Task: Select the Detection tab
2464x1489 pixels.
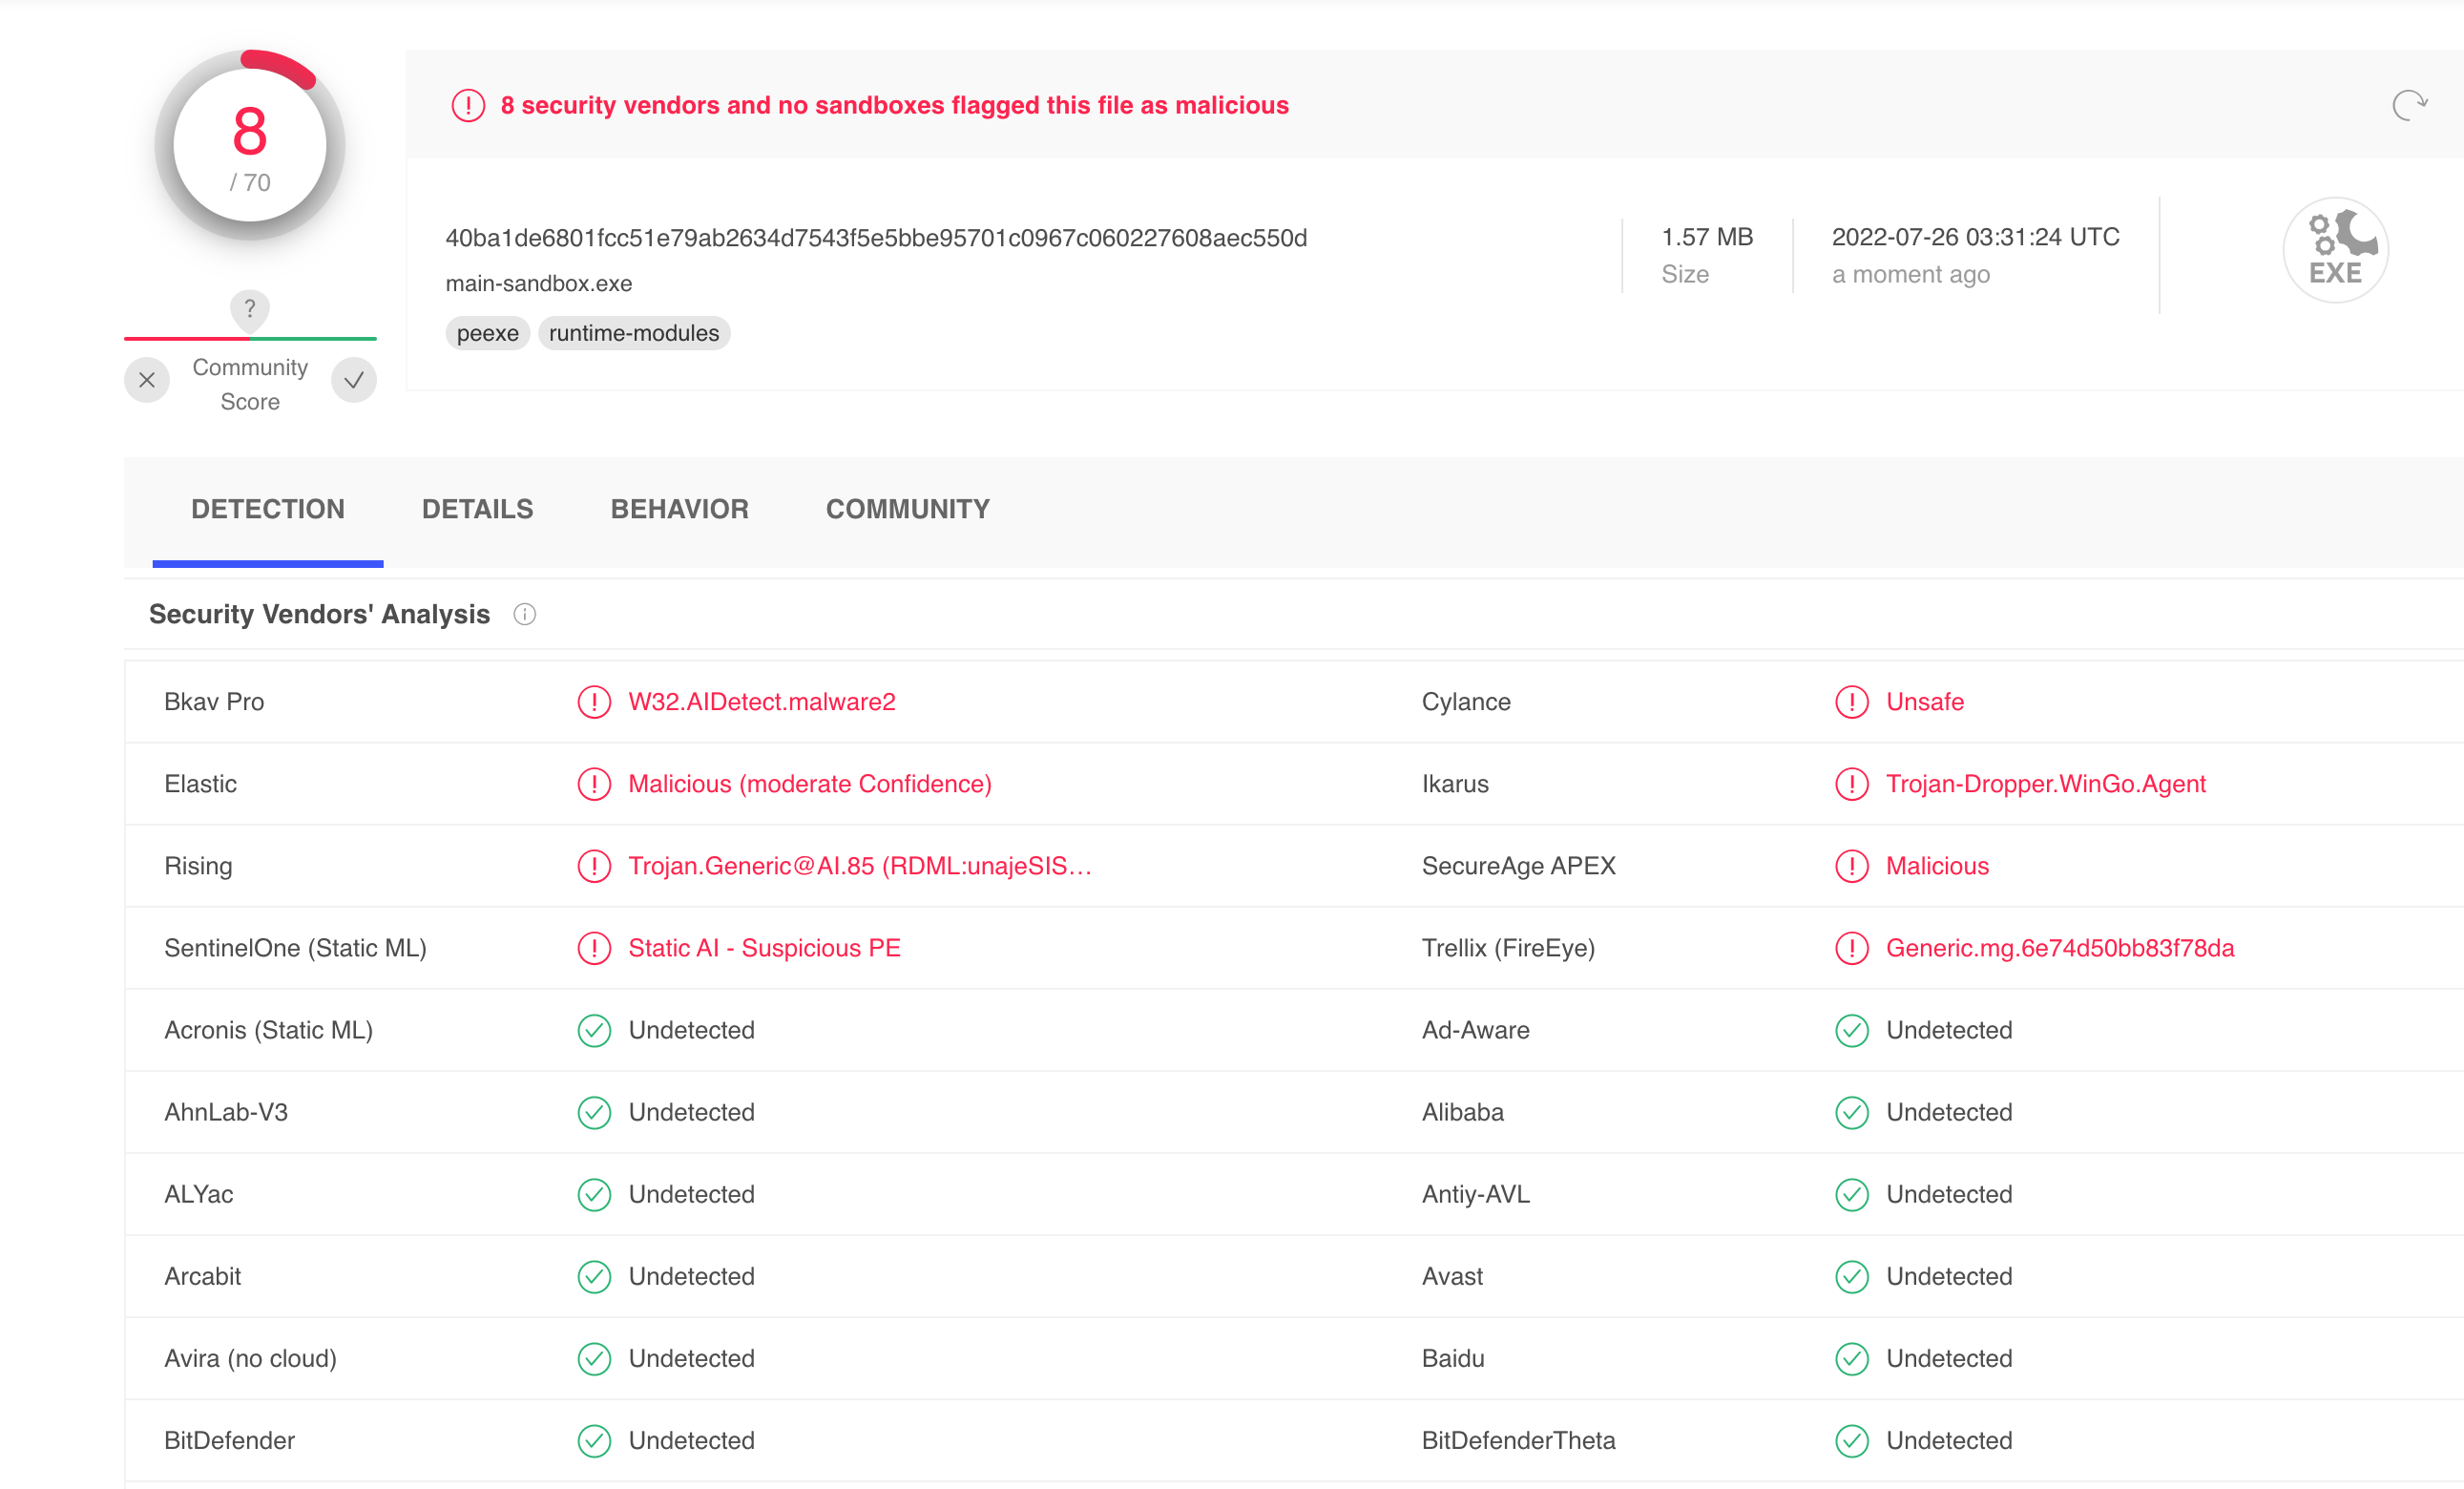Action: tap(267, 509)
